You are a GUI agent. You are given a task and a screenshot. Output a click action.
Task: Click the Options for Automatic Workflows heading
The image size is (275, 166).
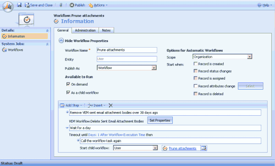(195, 51)
